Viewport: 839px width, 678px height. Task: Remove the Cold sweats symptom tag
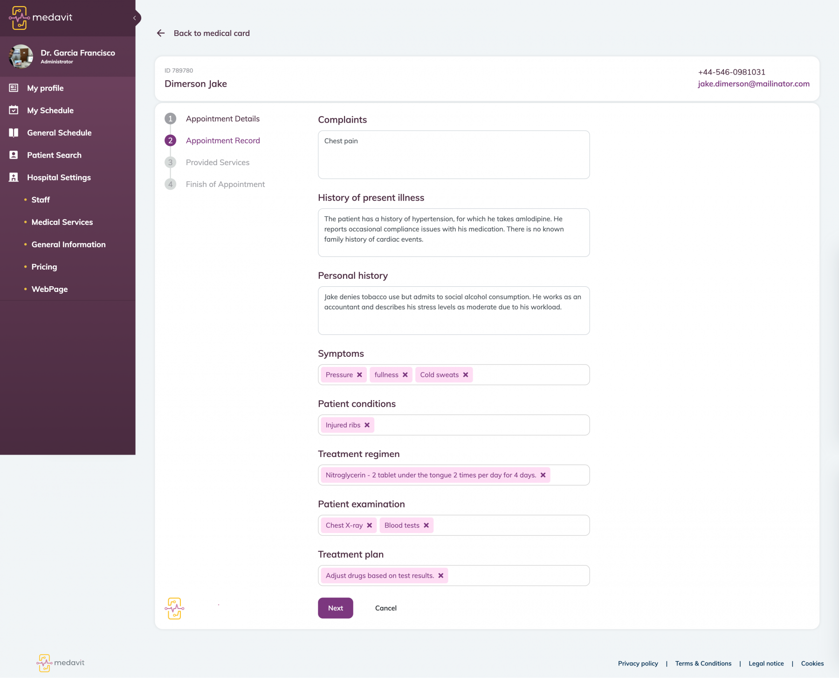coord(466,375)
